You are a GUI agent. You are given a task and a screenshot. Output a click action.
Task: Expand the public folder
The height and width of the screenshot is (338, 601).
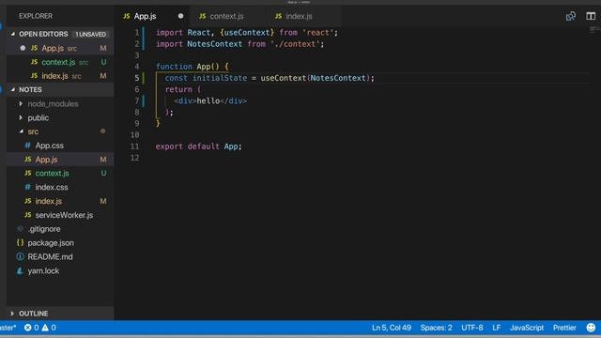(21, 117)
